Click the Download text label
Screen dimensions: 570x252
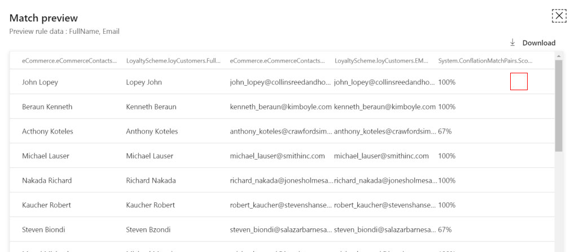pyautogui.click(x=538, y=43)
